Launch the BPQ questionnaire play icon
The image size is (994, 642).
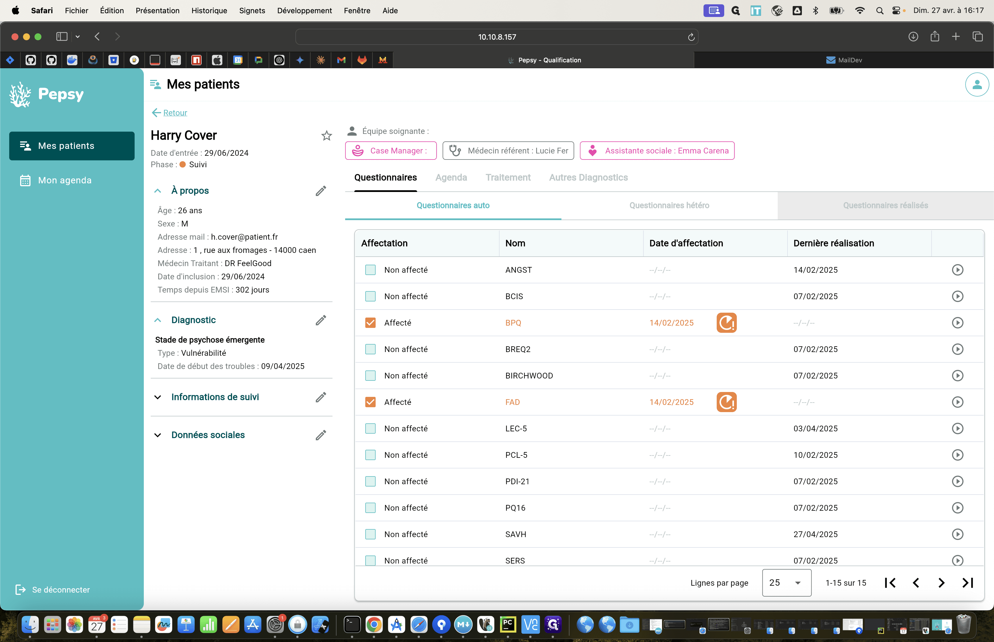point(958,323)
